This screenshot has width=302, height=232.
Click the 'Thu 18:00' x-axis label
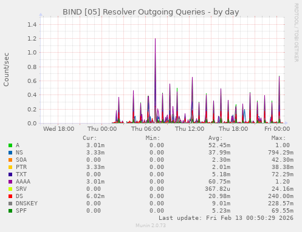pos(233,129)
